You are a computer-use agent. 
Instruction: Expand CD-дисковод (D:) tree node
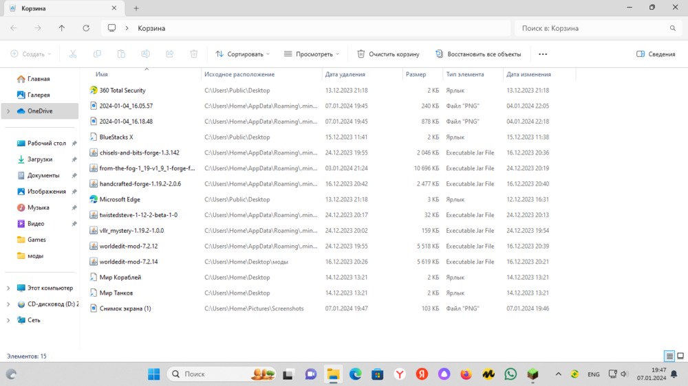pyautogui.click(x=8, y=304)
